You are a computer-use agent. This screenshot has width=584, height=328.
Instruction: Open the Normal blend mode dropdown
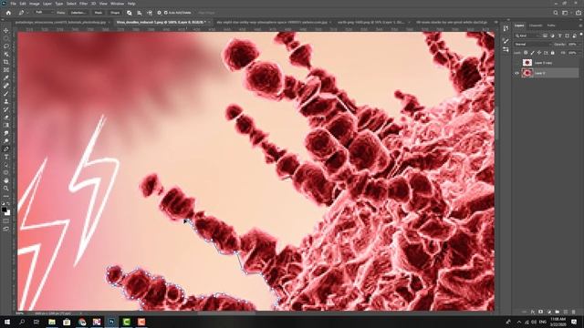click(533, 45)
